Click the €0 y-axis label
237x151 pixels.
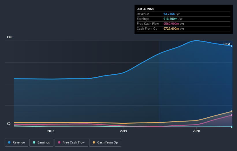(9, 124)
